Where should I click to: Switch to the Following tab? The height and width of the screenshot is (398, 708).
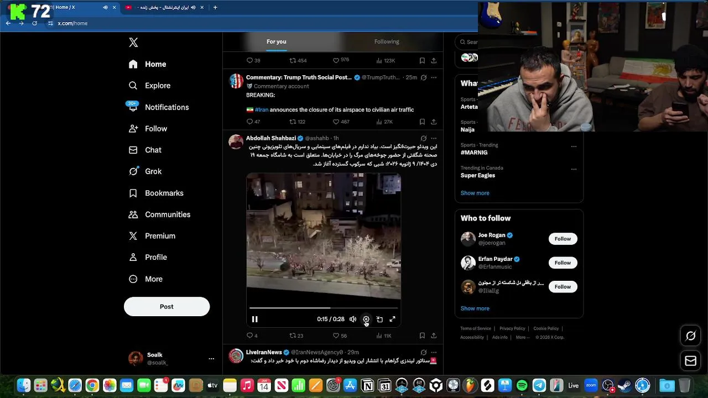[387, 41]
